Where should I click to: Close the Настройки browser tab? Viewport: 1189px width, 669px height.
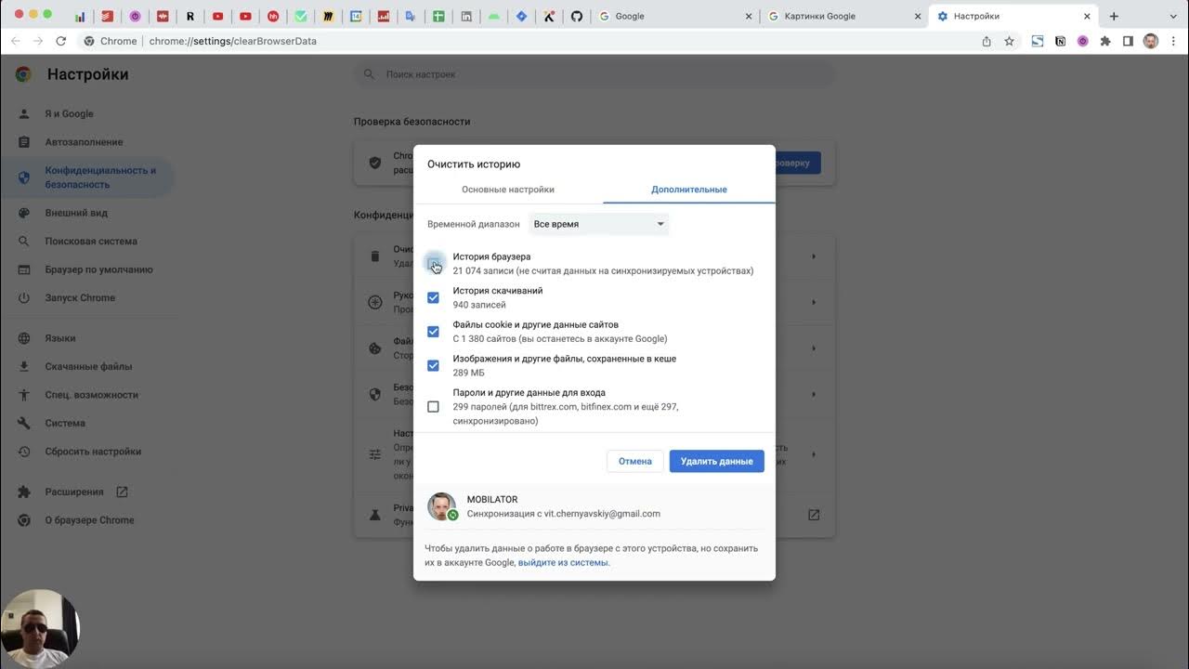1087,16
